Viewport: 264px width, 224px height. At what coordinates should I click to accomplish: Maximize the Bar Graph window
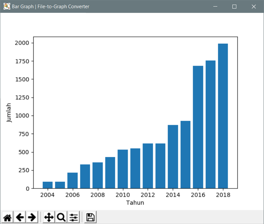tap(234, 6)
